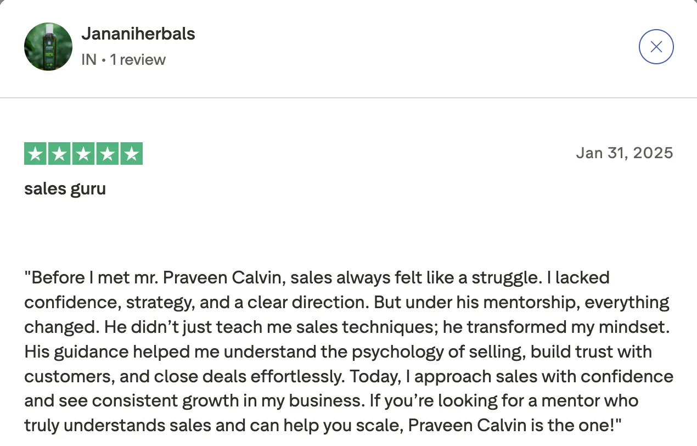Close the review popup with the X button
The width and height of the screenshot is (697, 446).
656,47
